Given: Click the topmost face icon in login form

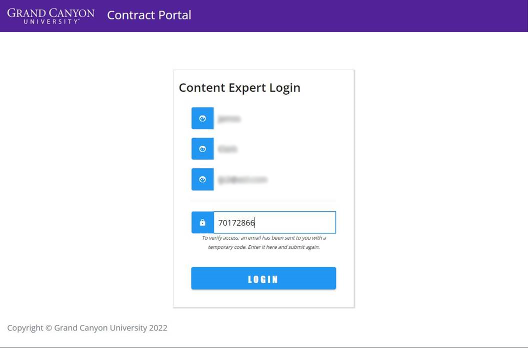Looking at the screenshot, I should [x=202, y=118].
